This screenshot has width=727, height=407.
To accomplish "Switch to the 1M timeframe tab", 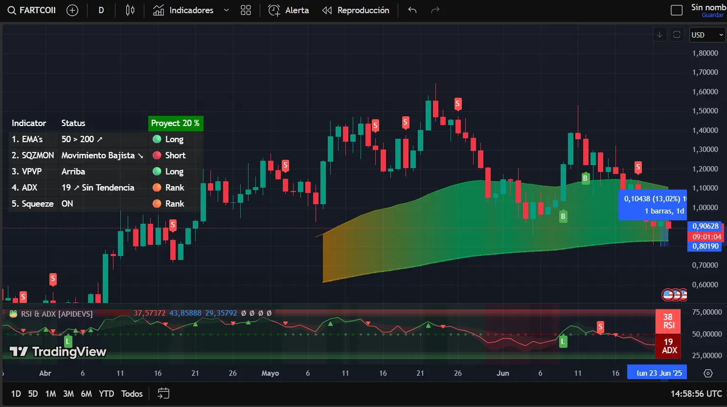I will (x=50, y=393).
